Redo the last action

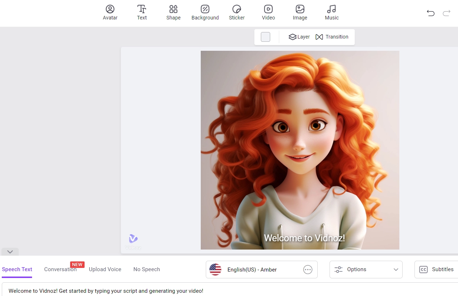[446, 13]
